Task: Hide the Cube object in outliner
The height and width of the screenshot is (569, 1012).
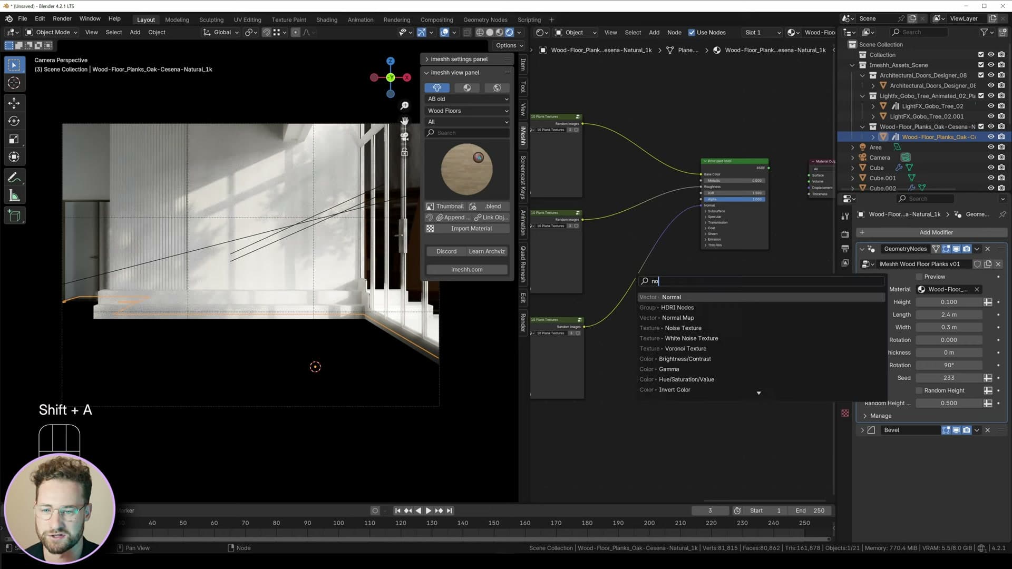Action: click(x=991, y=168)
